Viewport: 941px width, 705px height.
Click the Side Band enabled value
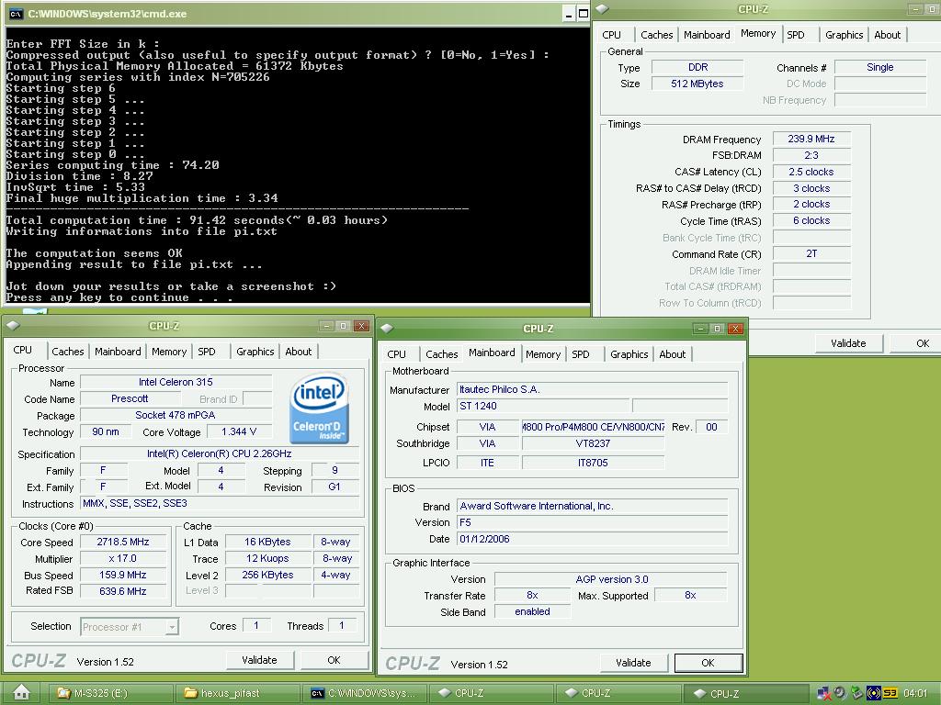pos(532,611)
